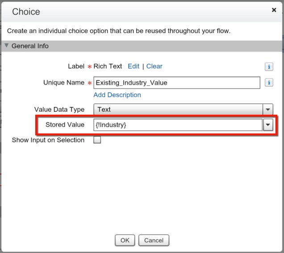Click the Edit link for Label
Viewport: 284px width, 253px height.
[134, 66]
